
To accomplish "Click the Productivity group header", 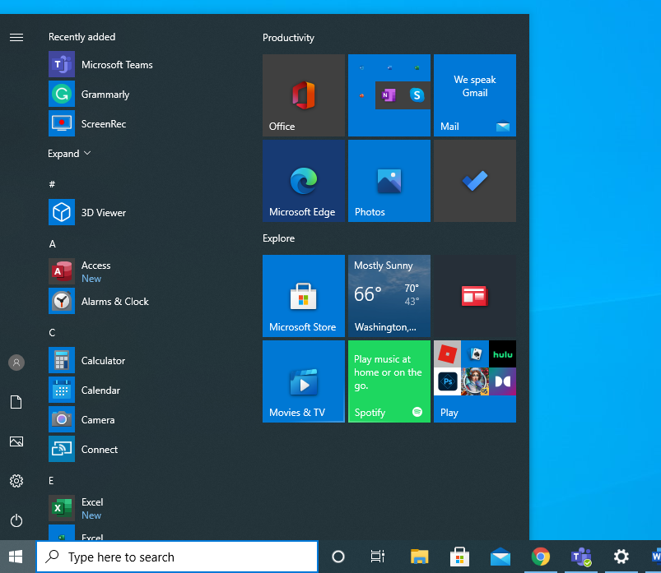I will pos(288,38).
